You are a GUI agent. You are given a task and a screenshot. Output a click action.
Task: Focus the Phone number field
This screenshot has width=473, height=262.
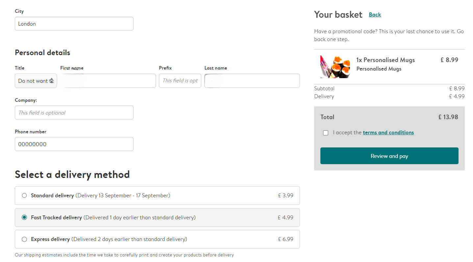click(74, 144)
